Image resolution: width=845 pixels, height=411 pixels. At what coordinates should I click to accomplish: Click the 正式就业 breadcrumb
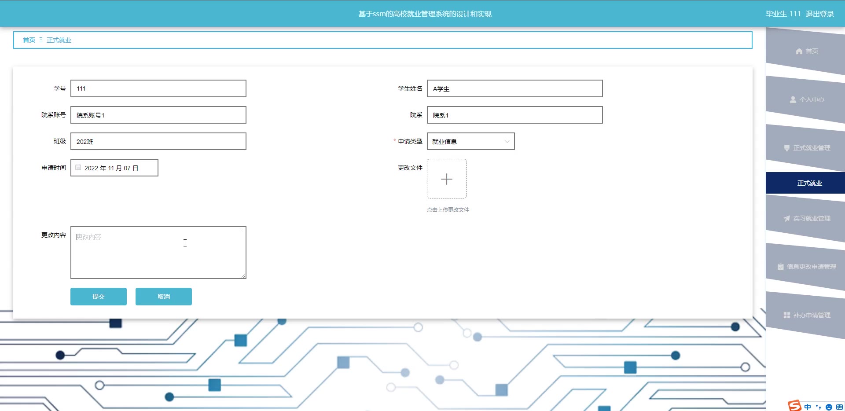tap(59, 40)
